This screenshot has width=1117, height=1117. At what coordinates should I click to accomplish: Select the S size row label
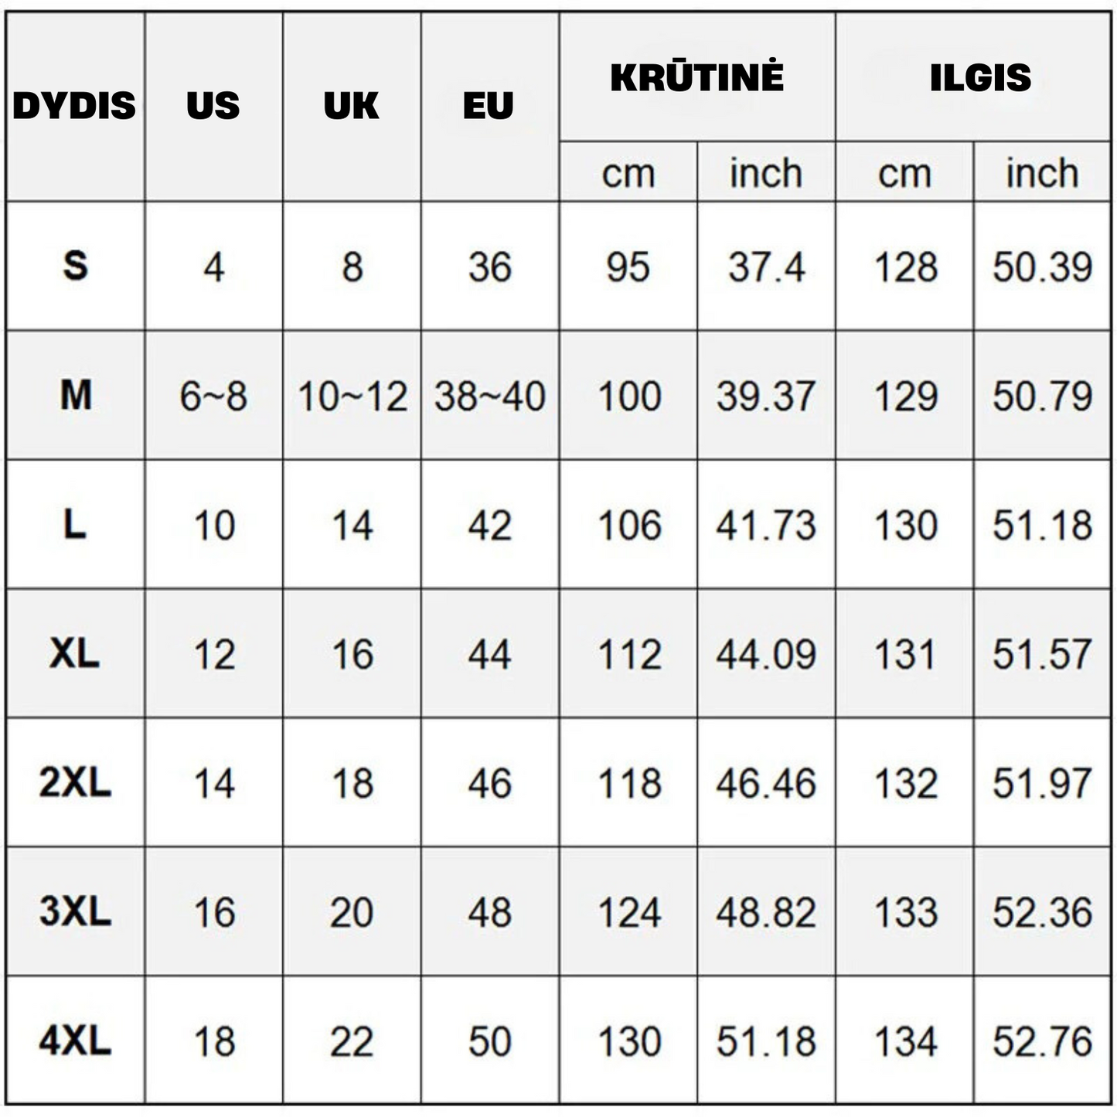point(75,266)
